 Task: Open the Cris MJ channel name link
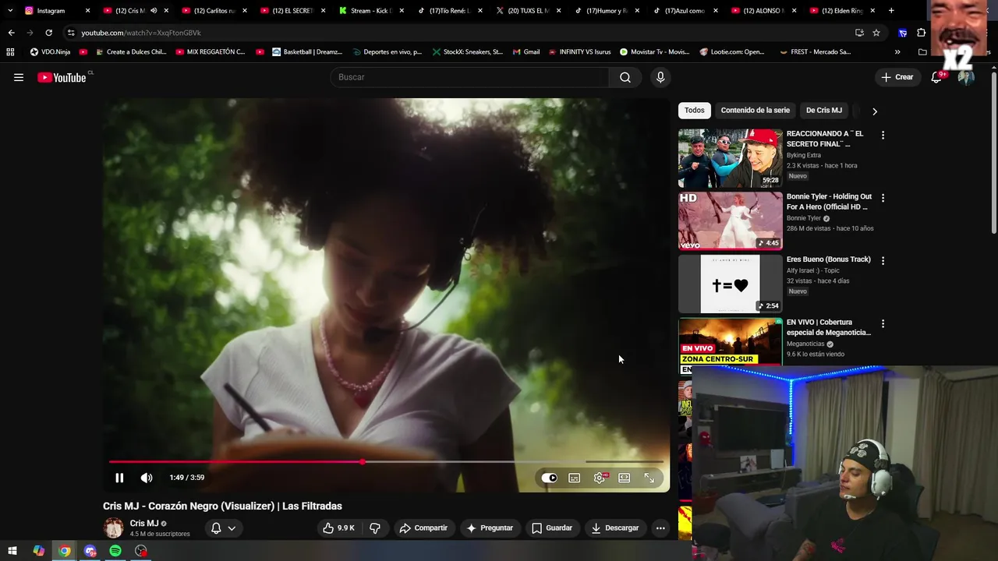pyautogui.click(x=144, y=524)
